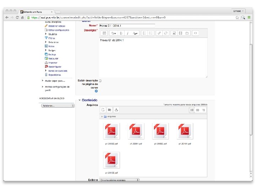Apply italic formatting in description editor
This screenshot has width=256, height=192.
click(128, 33)
